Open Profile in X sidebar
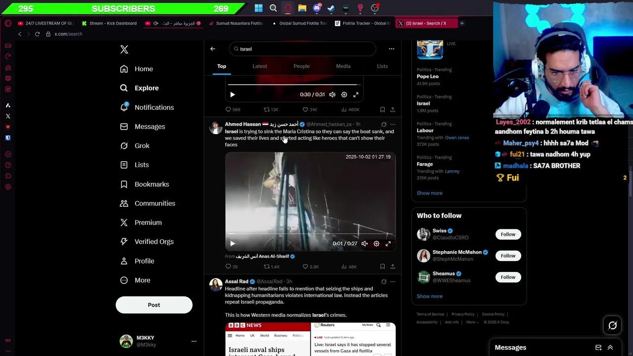Viewport: 633px width, 356px height. coord(137,261)
